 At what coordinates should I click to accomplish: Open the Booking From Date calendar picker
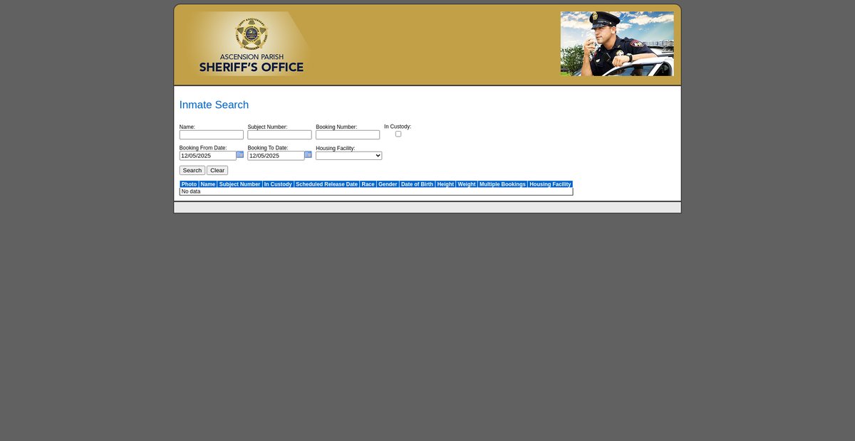point(240,154)
